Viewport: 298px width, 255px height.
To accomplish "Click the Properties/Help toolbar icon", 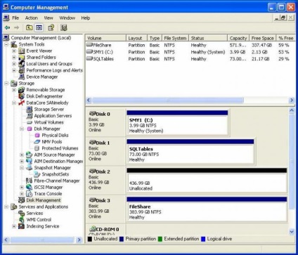I will tap(51, 27).
